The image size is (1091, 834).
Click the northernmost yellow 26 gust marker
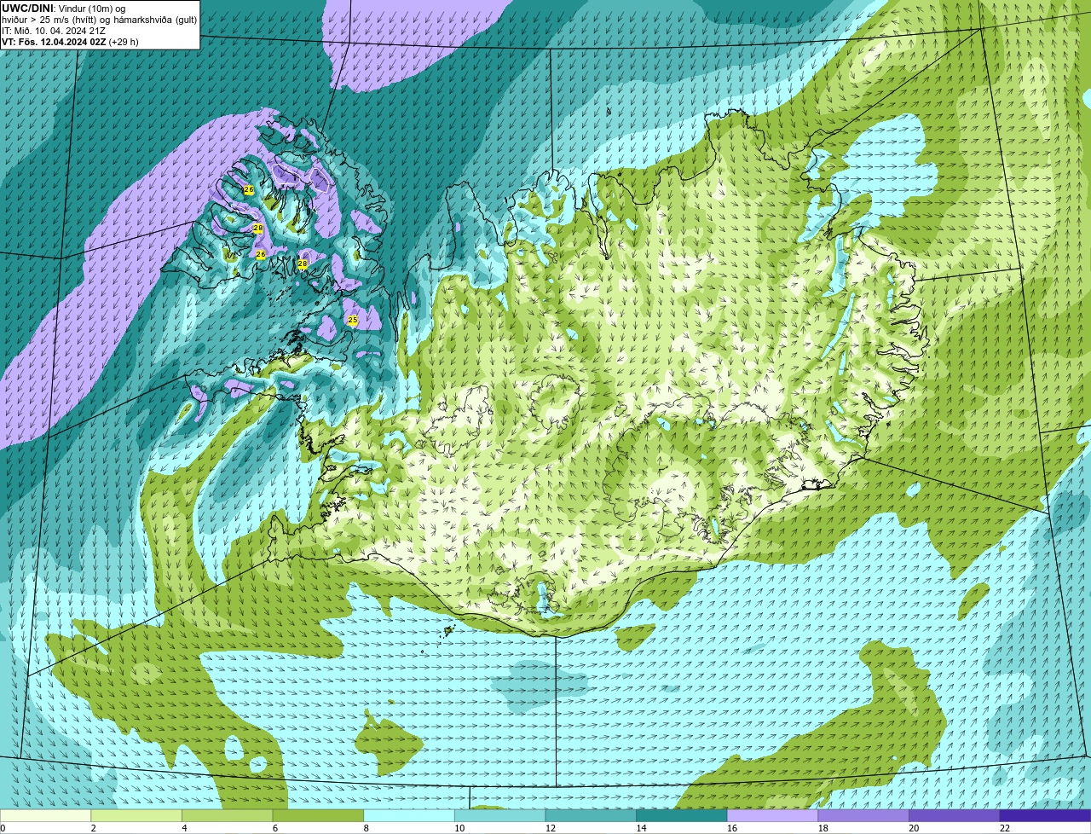coord(248,189)
